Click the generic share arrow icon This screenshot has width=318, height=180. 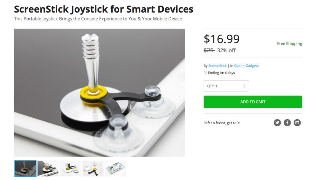point(297,123)
